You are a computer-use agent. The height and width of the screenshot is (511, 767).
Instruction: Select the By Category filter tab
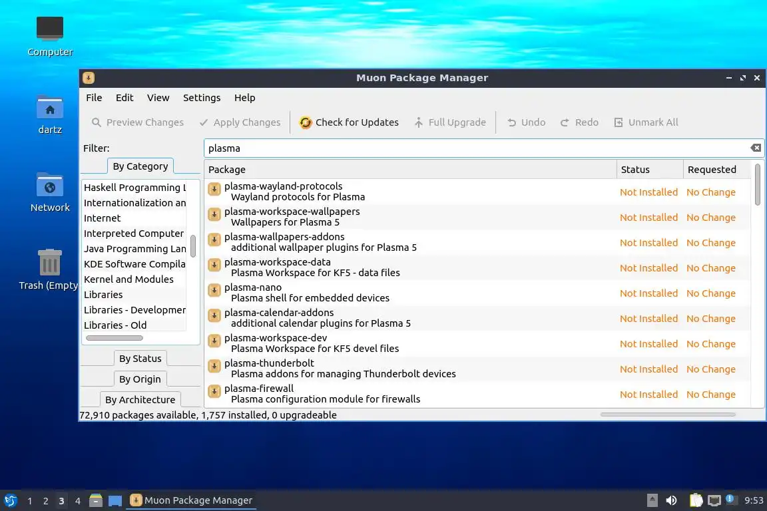[140, 166]
